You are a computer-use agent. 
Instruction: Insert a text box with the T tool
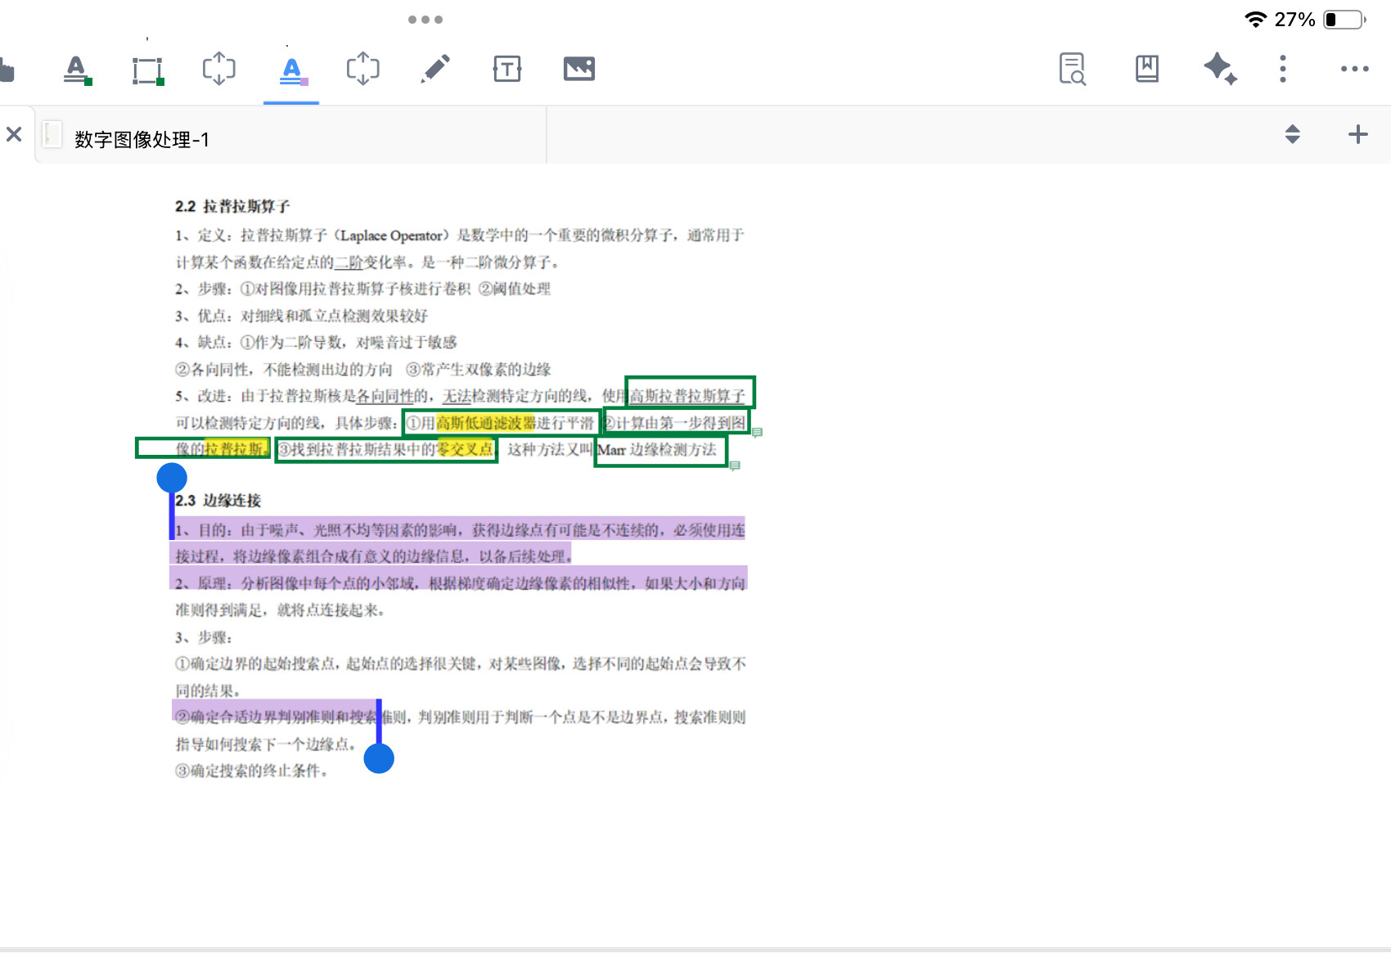click(x=507, y=69)
